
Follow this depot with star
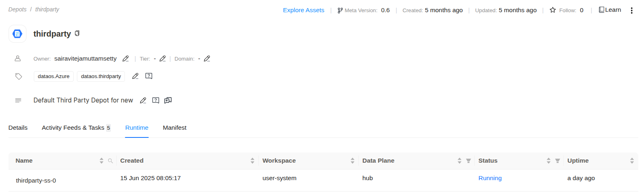(552, 10)
